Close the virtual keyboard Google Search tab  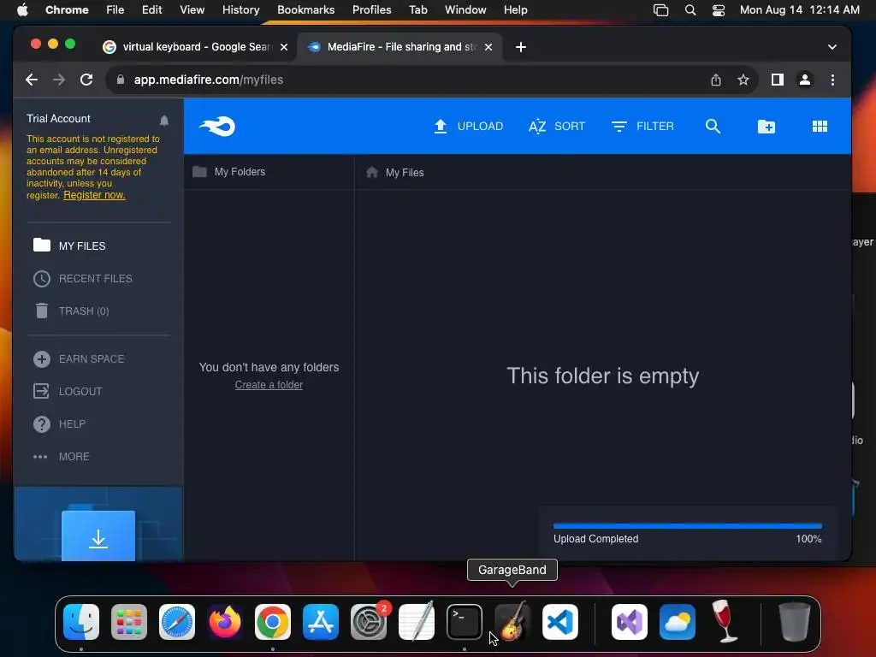(x=284, y=47)
